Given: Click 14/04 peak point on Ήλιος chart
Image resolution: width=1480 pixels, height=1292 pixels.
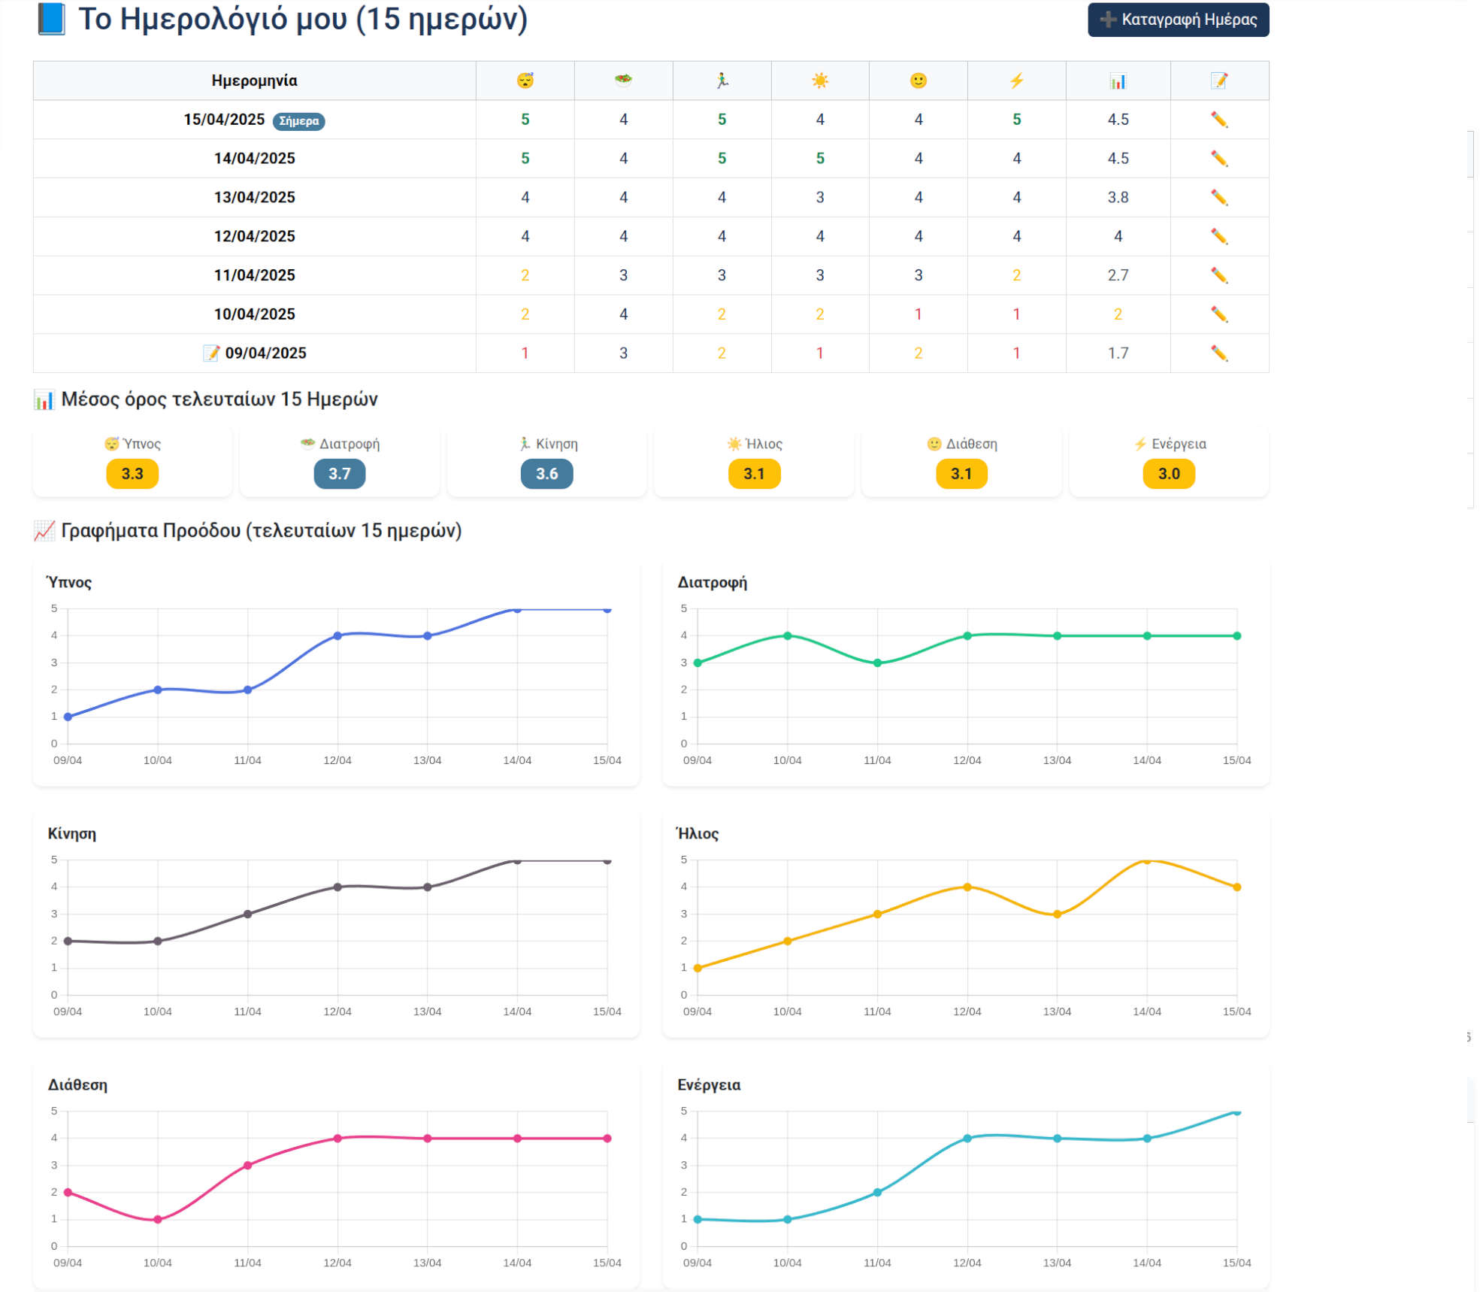Looking at the screenshot, I should point(1146,860).
